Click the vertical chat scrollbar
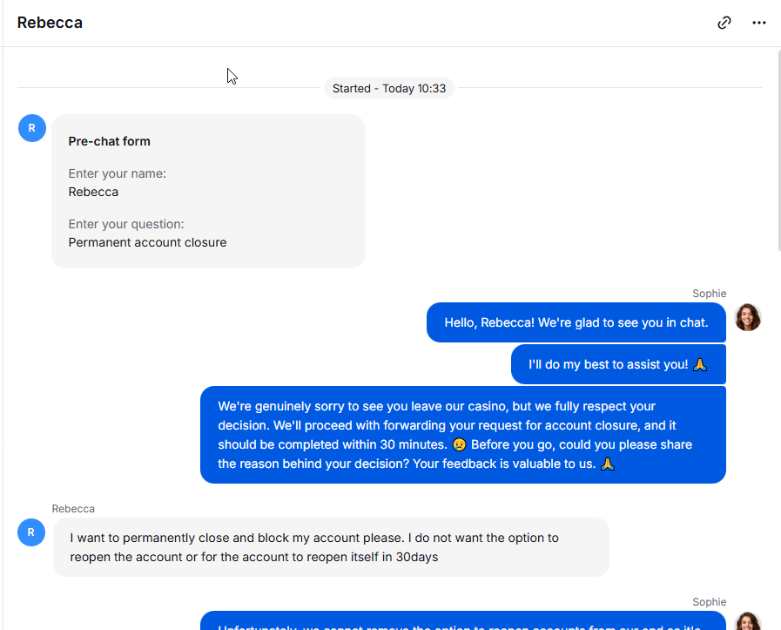The width and height of the screenshot is (781, 630). tap(778, 152)
